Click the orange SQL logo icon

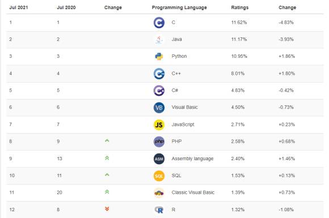[159, 176]
